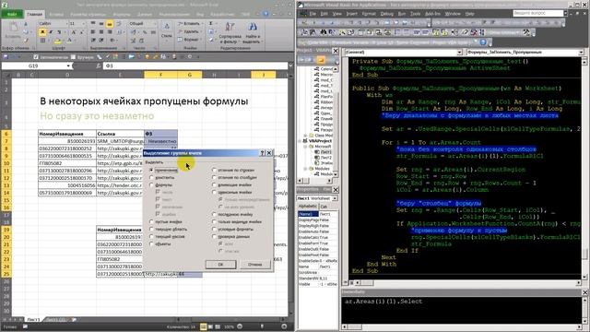Click AutoSum sigma icon

[x=211, y=24]
